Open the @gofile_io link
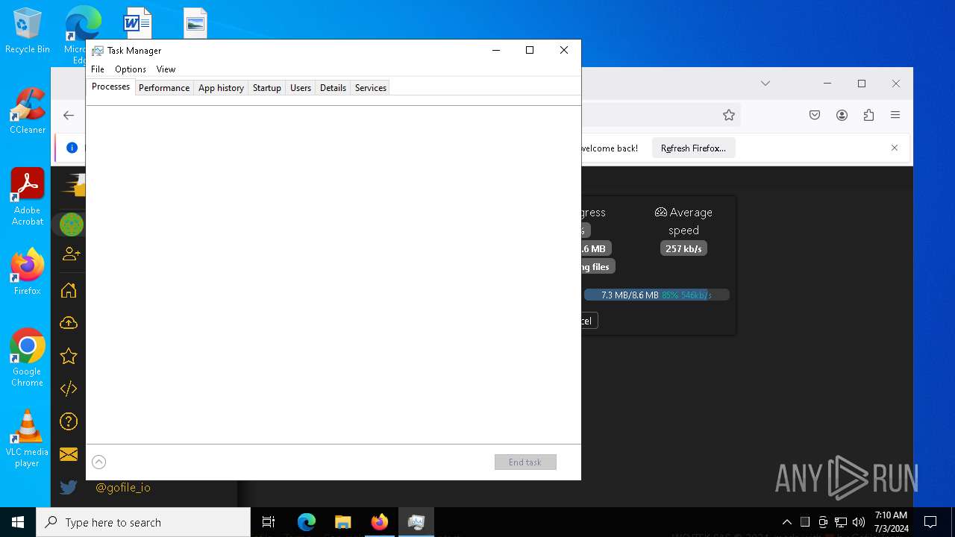 [x=123, y=487]
